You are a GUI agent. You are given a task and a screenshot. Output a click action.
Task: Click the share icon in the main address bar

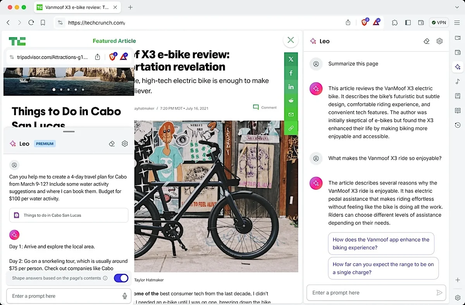(348, 22)
